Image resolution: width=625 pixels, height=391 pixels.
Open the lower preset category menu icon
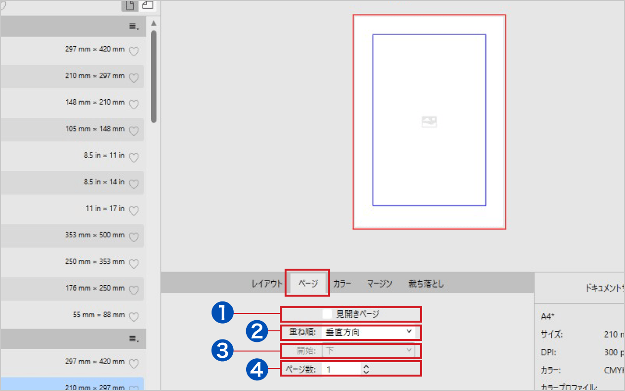[x=134, y=339]
